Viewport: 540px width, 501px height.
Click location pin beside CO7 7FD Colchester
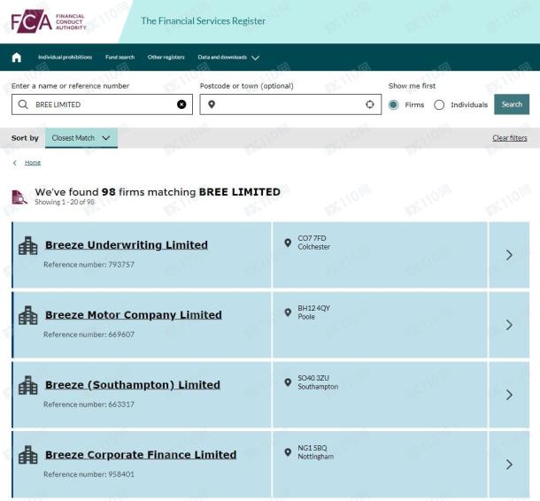(x=288, y=243)
